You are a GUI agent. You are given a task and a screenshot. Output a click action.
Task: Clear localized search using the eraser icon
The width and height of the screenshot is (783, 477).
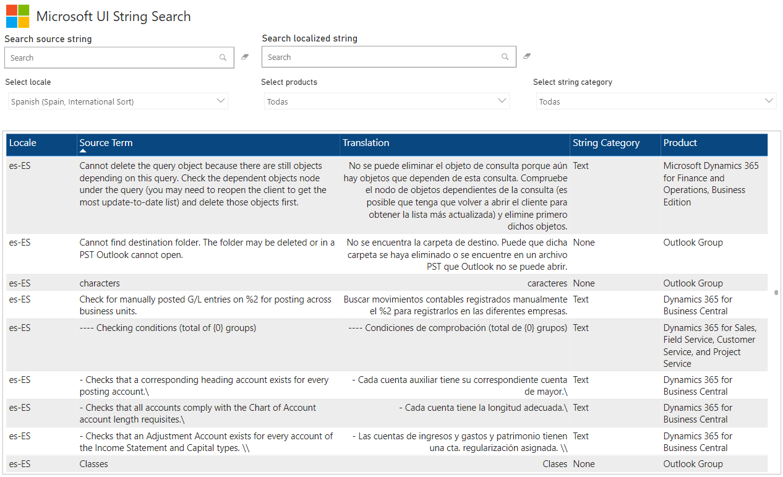tap(526, 56)
